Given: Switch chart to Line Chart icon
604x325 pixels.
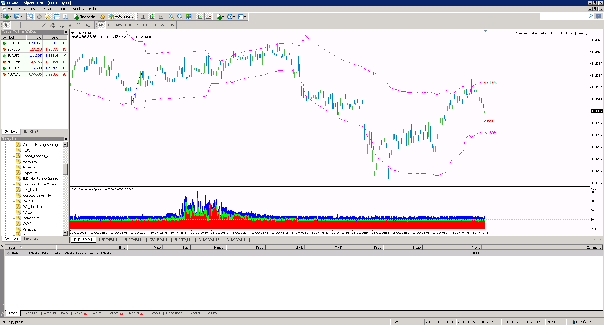Looking at the screenshot, I should click(x=161, y=17).
